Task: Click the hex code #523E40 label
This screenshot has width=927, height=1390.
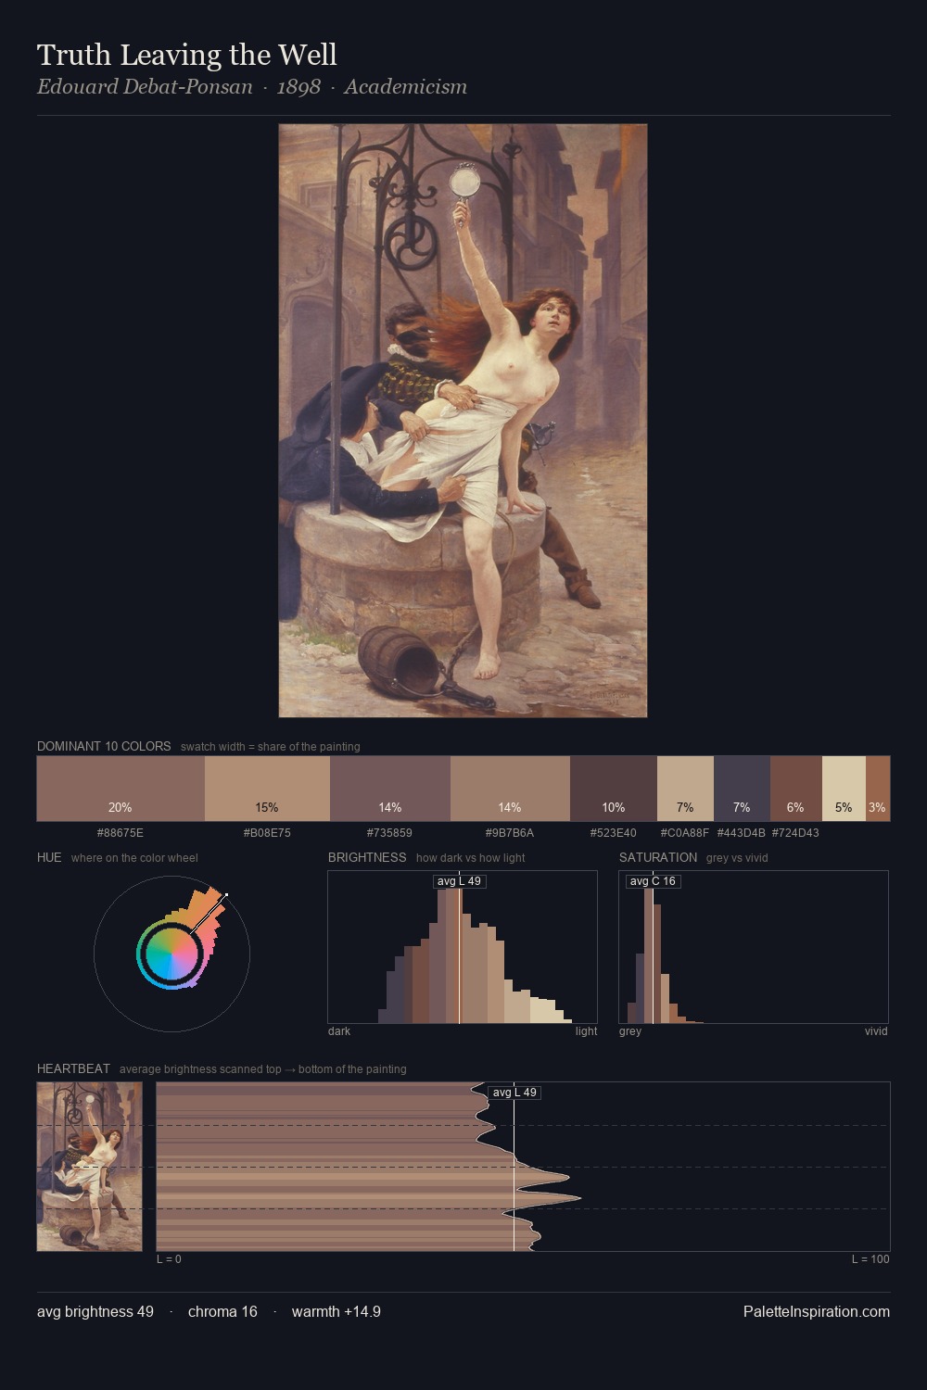Action: click(x=614, y=833)
